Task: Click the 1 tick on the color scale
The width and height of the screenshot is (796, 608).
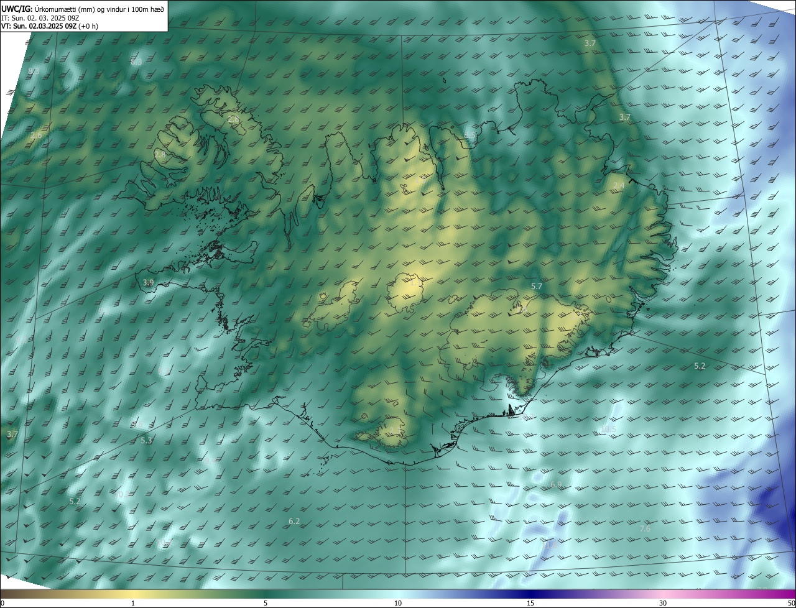Action: (x=133, y=603)
